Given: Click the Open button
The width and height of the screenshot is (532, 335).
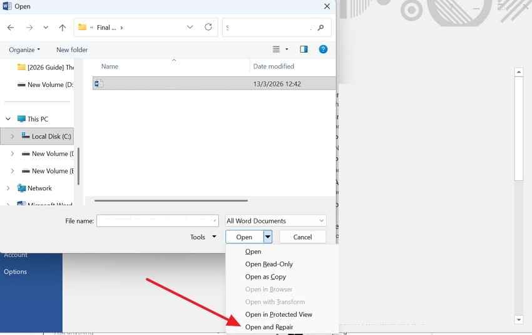Looking at the screenshot, I should click(x=244, y=237).
